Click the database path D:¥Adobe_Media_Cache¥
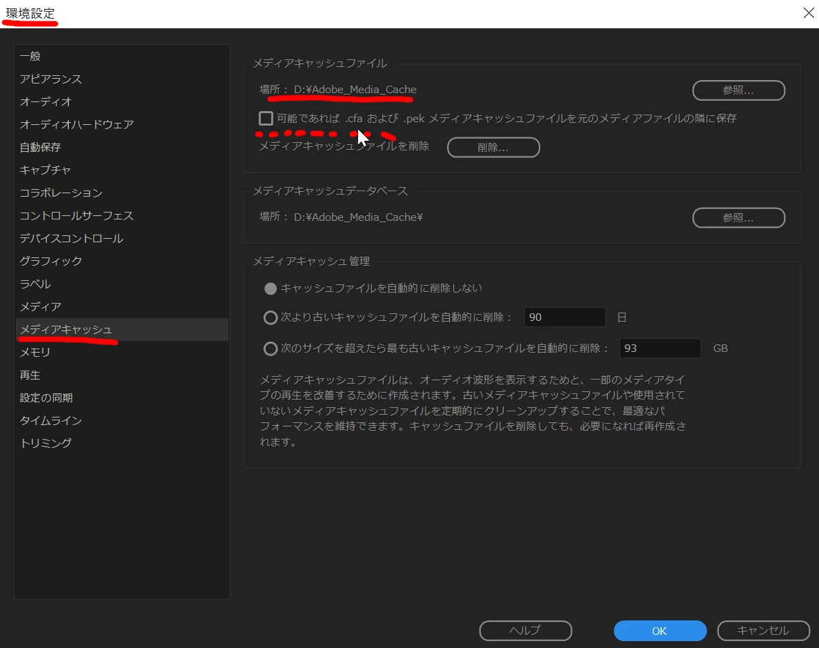 click(x=358, y=217)
